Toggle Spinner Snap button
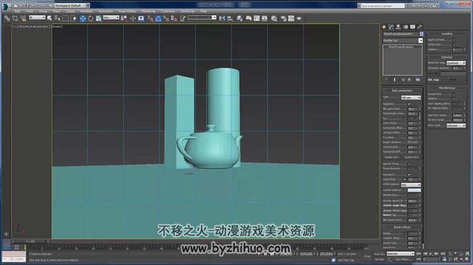Viewport: 473px width, 265px height. [x=174, y=18]
